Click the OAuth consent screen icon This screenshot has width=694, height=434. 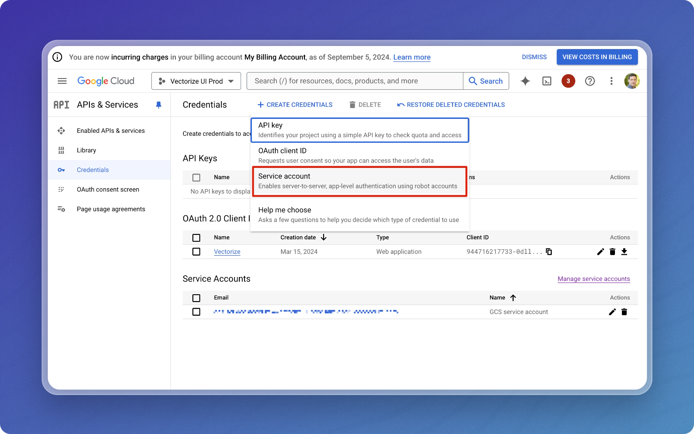click(x=61, y=190)
